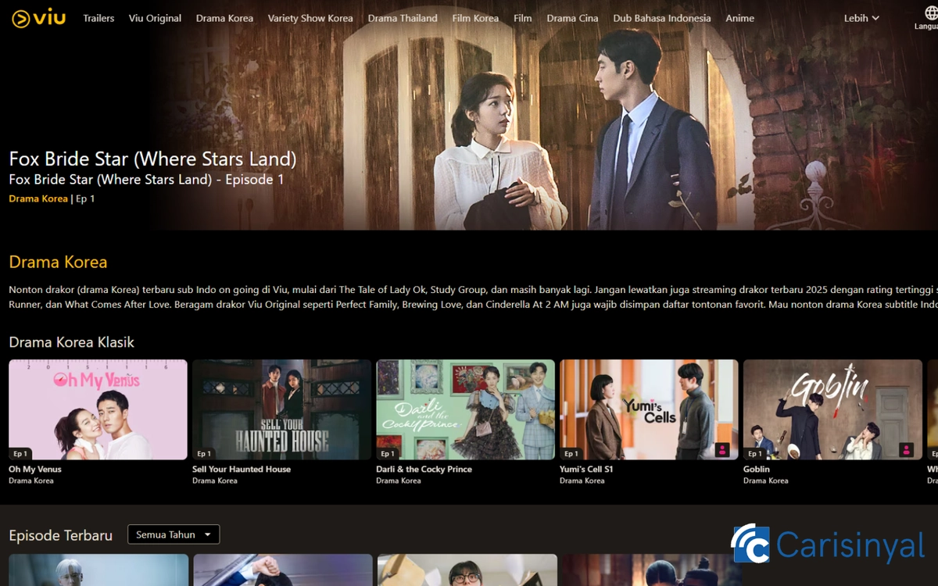Click the Drama Korea Klasik heading

72,342
